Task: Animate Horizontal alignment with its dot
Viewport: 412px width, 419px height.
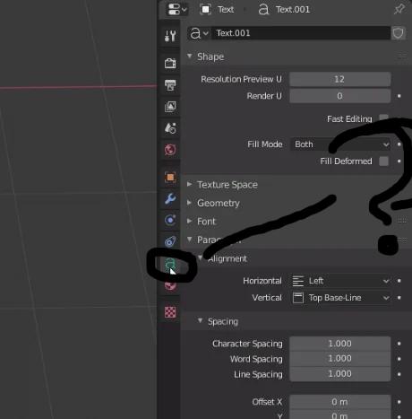Action: [x=399, y=281]
